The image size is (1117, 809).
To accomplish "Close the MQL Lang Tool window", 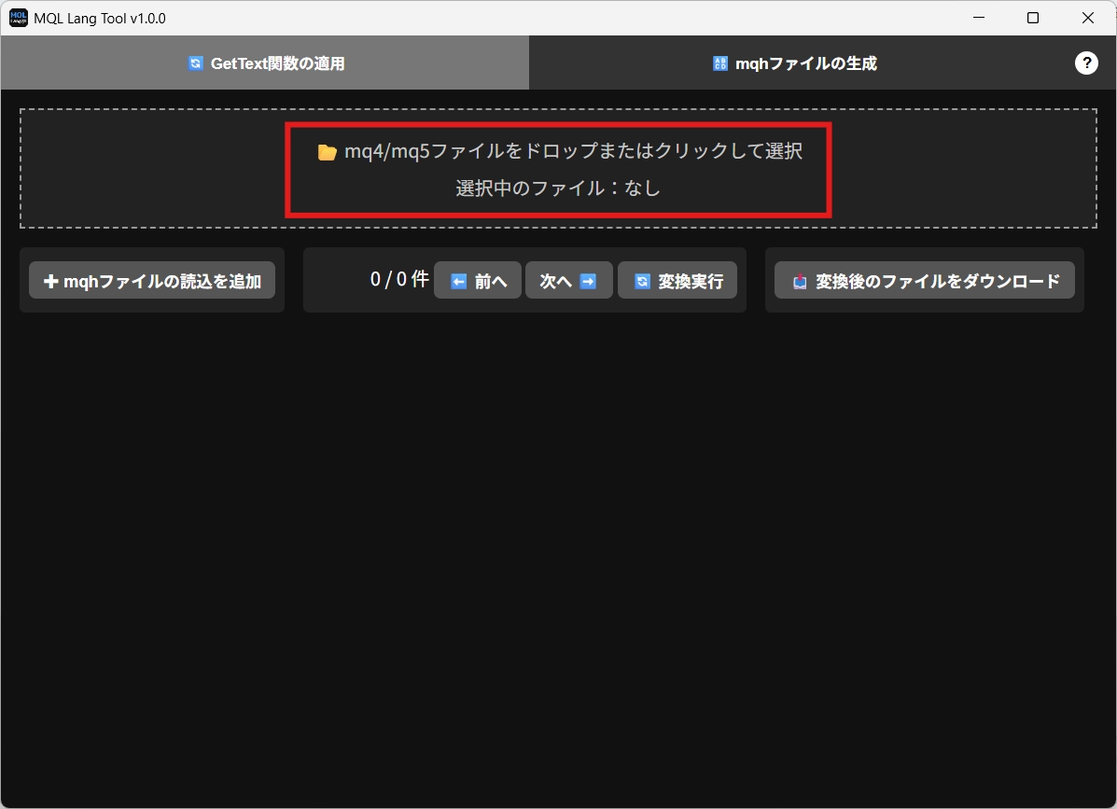I will pyautogui.click(x=1088, y=18).
